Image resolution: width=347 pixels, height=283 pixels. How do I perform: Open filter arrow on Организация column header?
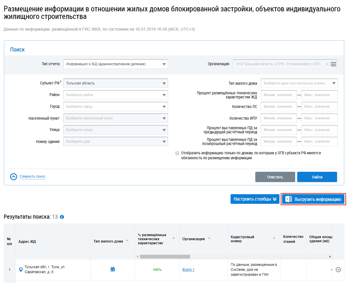[x=209, y=238]
